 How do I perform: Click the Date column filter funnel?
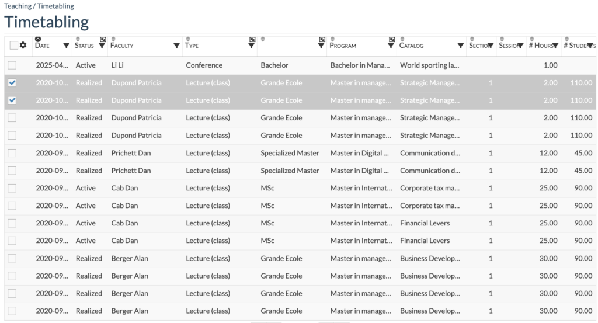66,46
